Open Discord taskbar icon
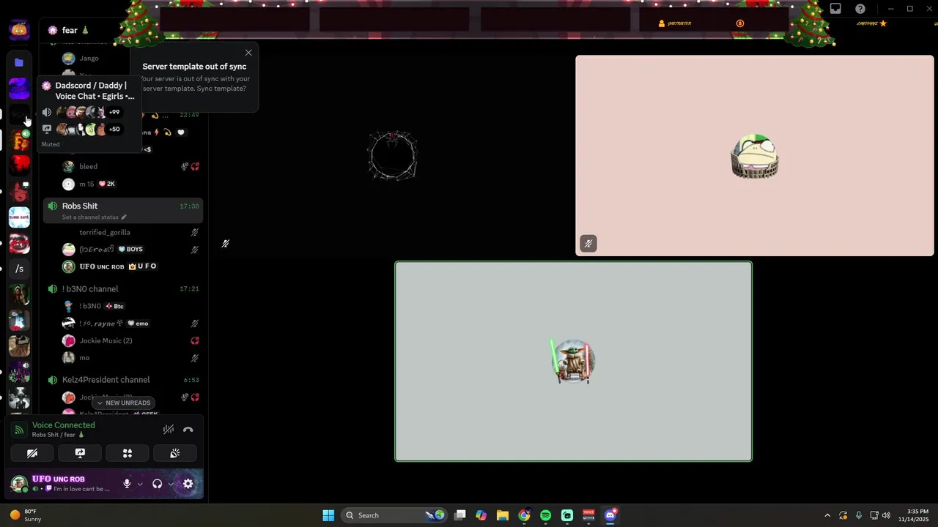The height and width of the screenshot is (527, 938). tap(610, 515)
